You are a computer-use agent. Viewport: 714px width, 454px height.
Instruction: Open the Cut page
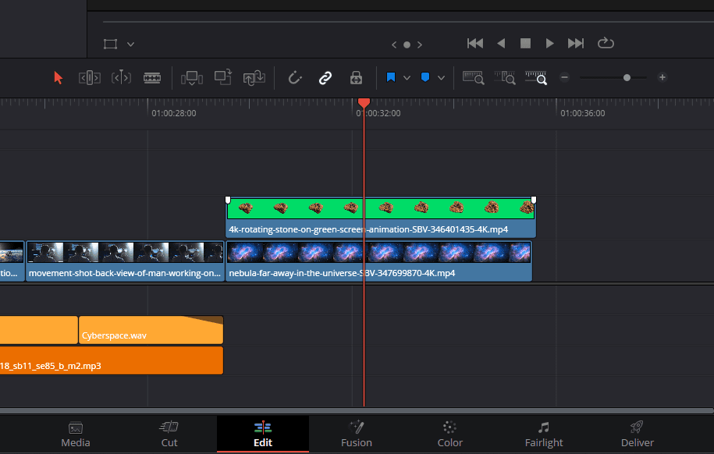pyautogui.click(x=169, y=434)
